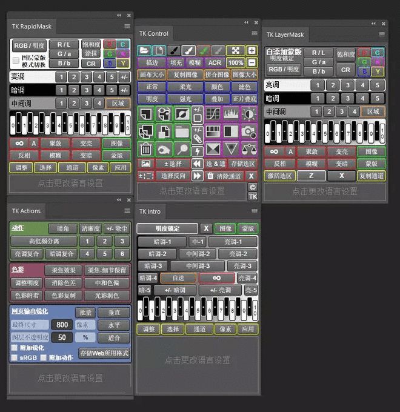
Task: Click 存储Web所用格式 in TK Actions
Action: tap(104, 353)
